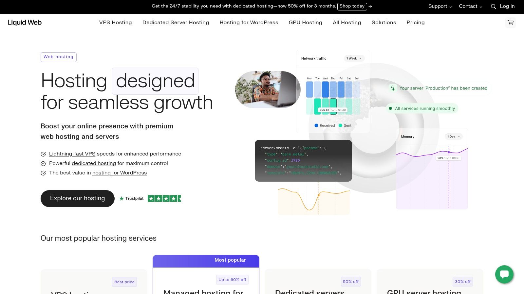524x294 pixels.
Task: Click the Network traffic title
Action: pyautogui.click(x=314, y=58)
